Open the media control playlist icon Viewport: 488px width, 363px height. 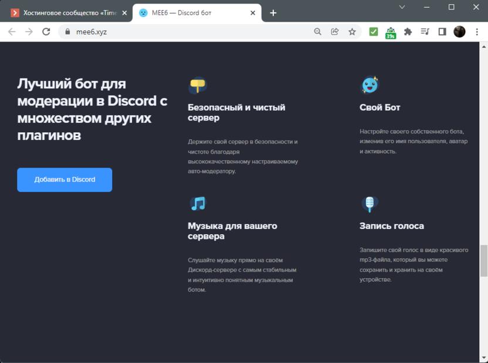[425, 32]
